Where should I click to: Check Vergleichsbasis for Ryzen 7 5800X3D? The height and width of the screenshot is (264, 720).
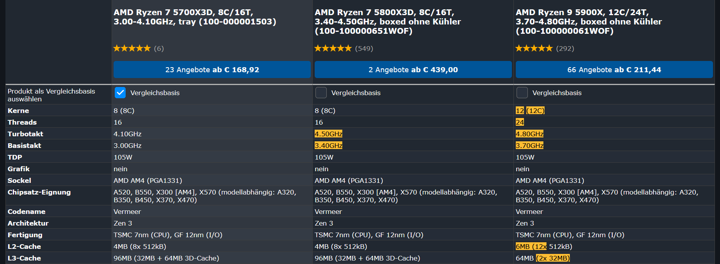pos(321,93)
